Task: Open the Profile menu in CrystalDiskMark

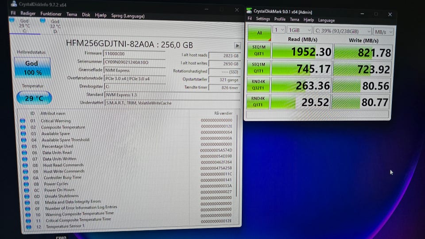Action: 280,19
